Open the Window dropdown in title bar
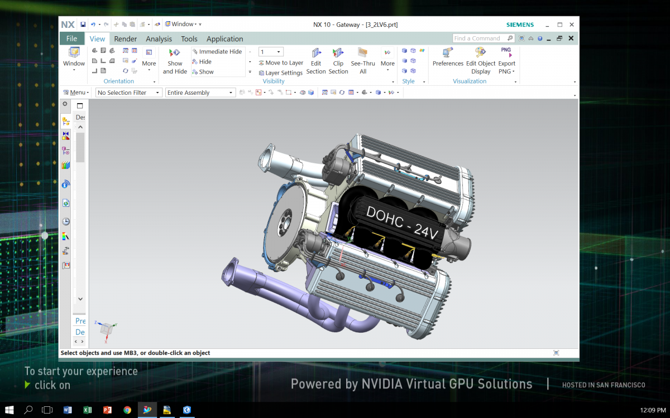 (x=184, y=24)
